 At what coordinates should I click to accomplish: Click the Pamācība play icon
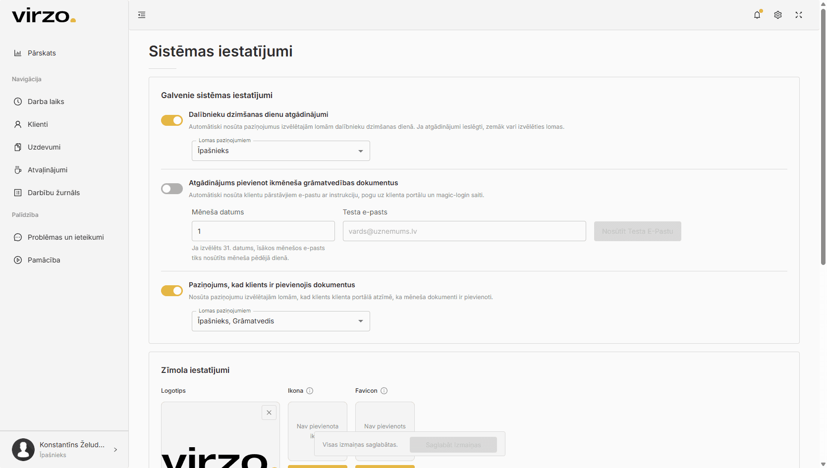[18, 260]
